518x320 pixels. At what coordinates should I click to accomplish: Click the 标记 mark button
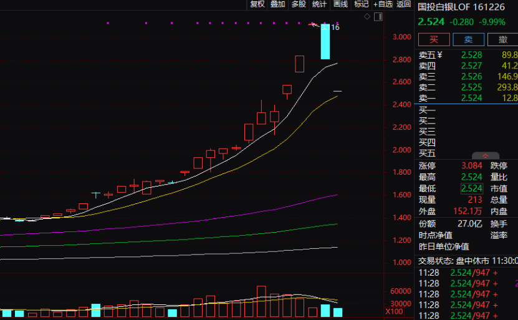pyautogui.click(x=361, y=4)
